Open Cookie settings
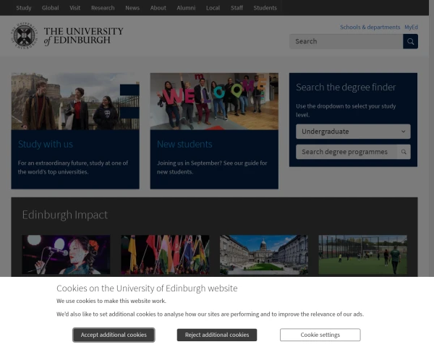 coord(320,335)
